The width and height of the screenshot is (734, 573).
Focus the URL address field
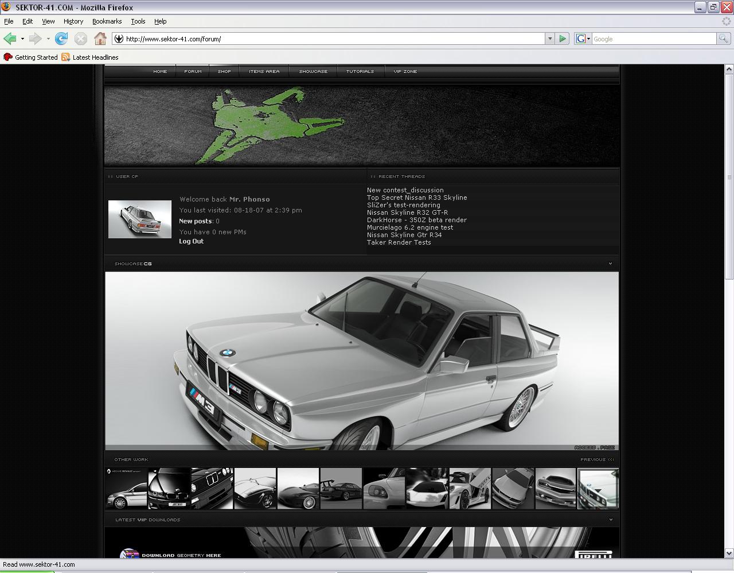coord(334,39)
